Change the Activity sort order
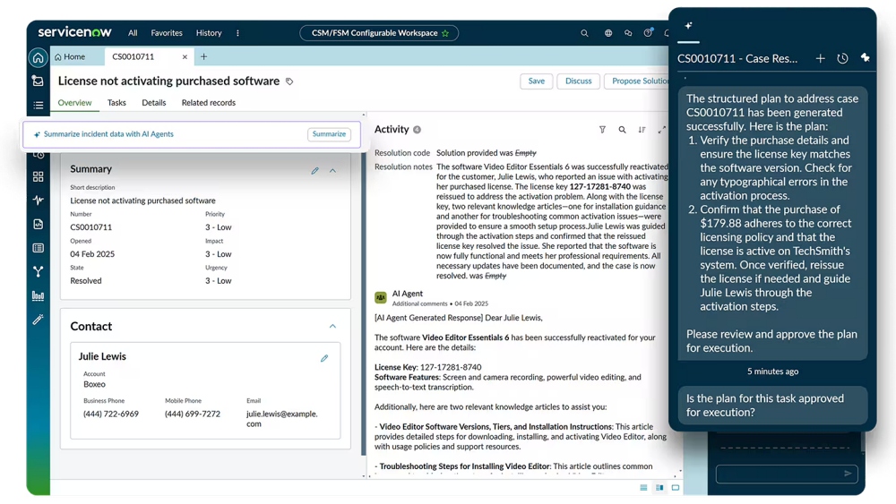The image size is (896, 504). point(642,130)
